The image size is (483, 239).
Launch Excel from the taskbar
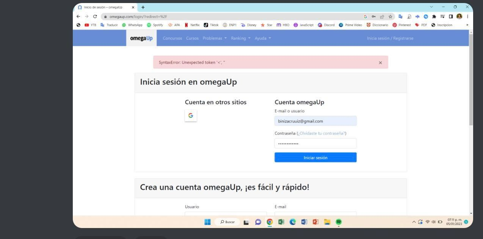click(x=281, y=222)
